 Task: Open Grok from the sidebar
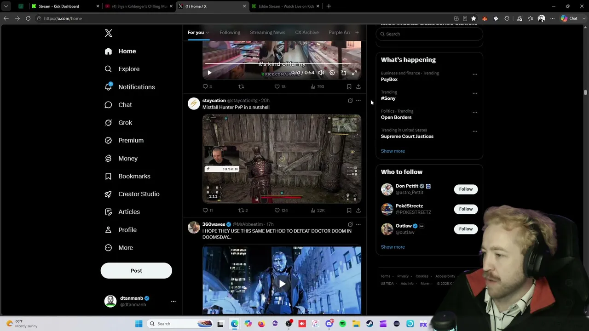[118, 123]
